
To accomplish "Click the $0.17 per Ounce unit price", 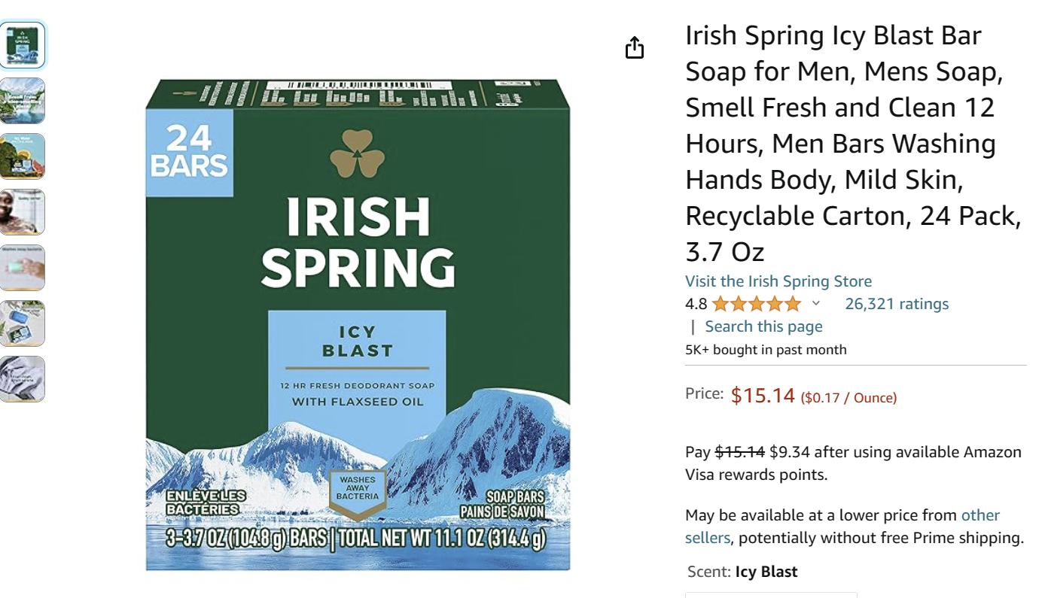I will tap(848, 398).
